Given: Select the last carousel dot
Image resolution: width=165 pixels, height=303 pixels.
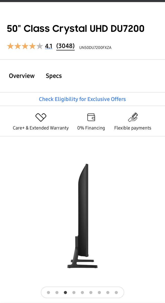Looking at the screenshot, I should (116, 292).
